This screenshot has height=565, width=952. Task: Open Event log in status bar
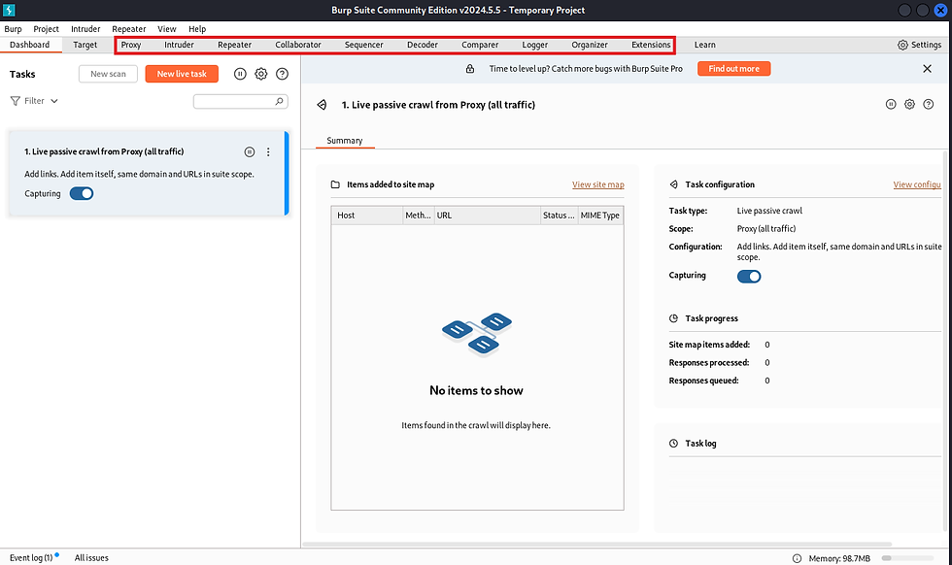pyautogui.click(x=31, y=557)
